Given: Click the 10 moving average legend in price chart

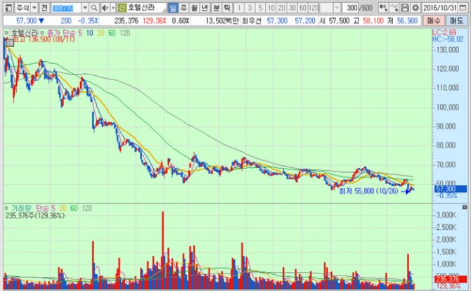Looking at the screenshot, I should (x=89, y=33).
